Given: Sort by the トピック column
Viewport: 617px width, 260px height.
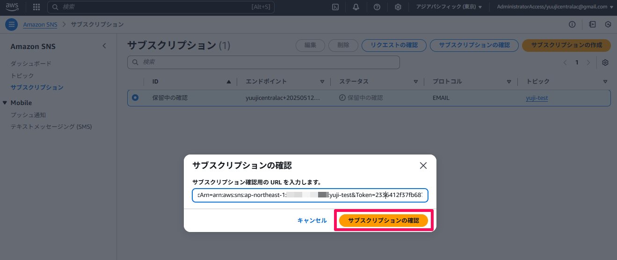Looking at the screenshot, I should click(x=605, y=82).
